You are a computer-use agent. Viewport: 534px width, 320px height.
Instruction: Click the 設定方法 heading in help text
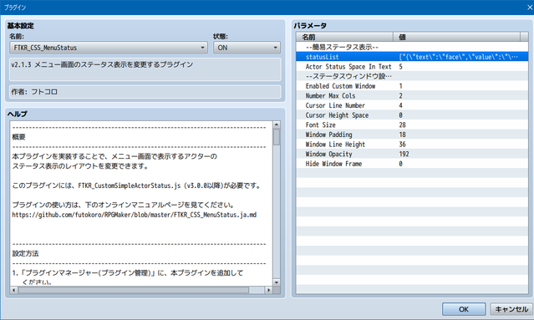coord(26,254)
